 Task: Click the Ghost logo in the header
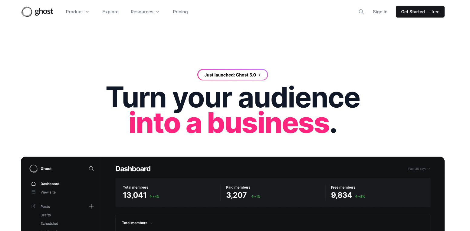coord(37,12)
